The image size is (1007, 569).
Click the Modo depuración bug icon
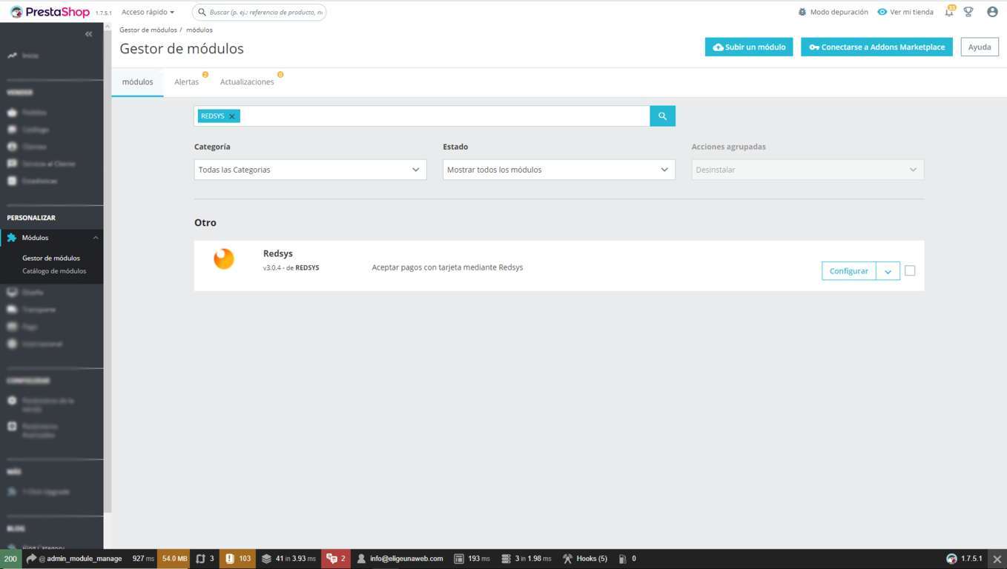point(802,12)
